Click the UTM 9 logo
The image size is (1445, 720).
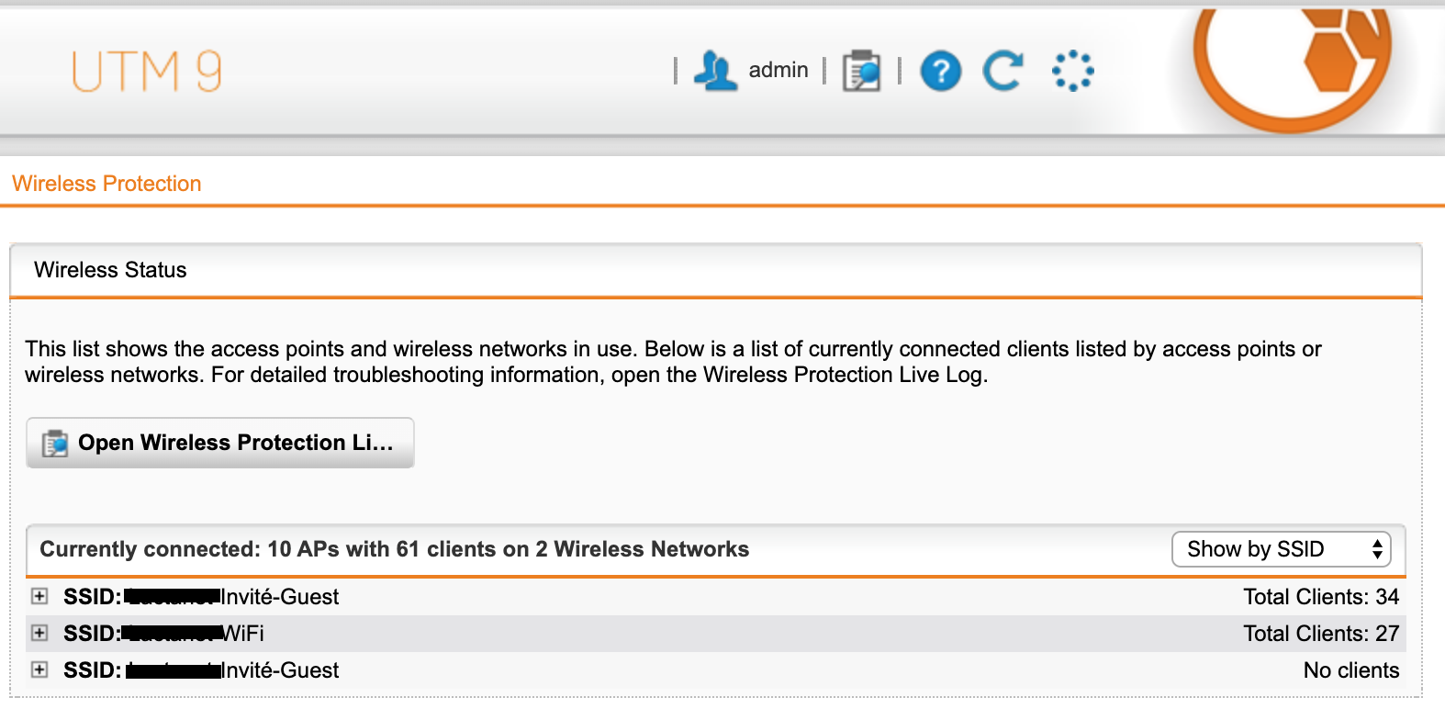147,72
